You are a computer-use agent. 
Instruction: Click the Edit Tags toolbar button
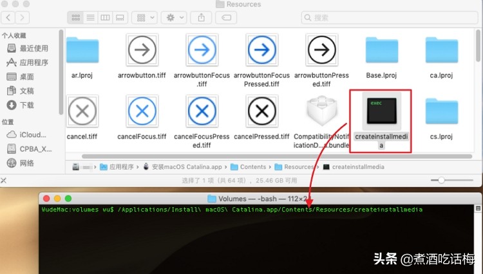226,17
